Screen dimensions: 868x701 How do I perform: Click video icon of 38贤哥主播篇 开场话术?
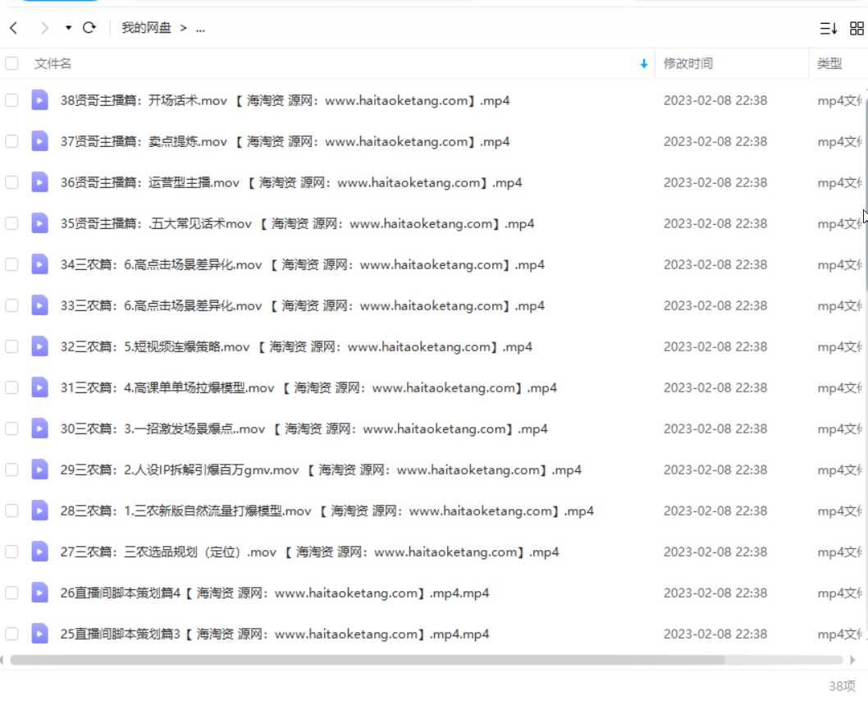39,100
